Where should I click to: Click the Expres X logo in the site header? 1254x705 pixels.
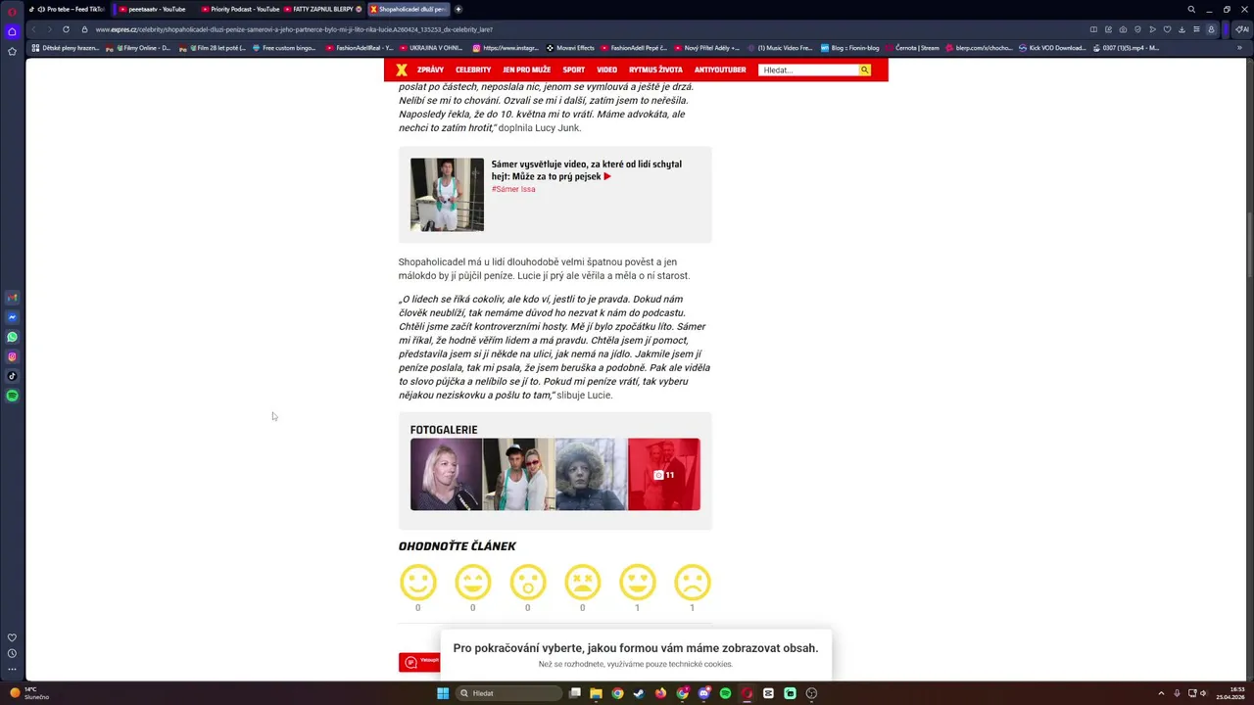401,70
